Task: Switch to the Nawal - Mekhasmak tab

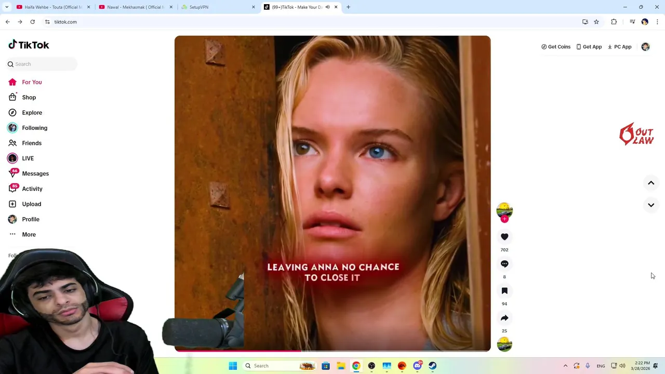Action: tap(135, 7)
